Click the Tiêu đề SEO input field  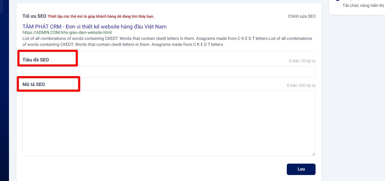click(x=169, y=72)
